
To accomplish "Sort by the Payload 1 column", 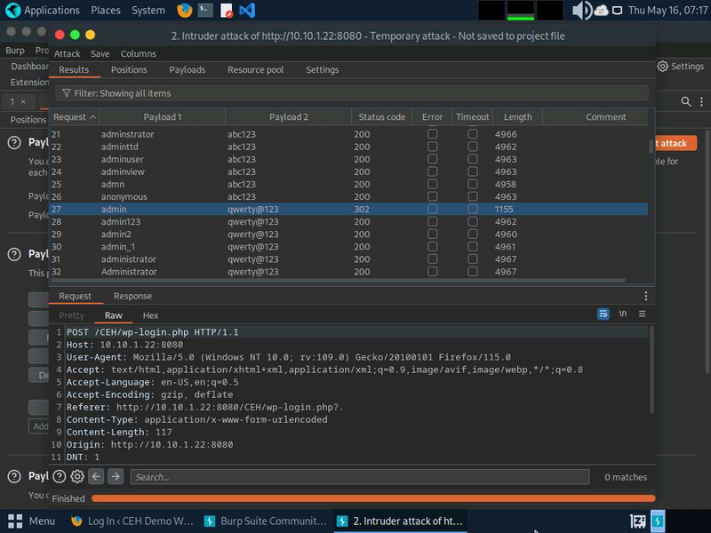I will pos(163,117).
